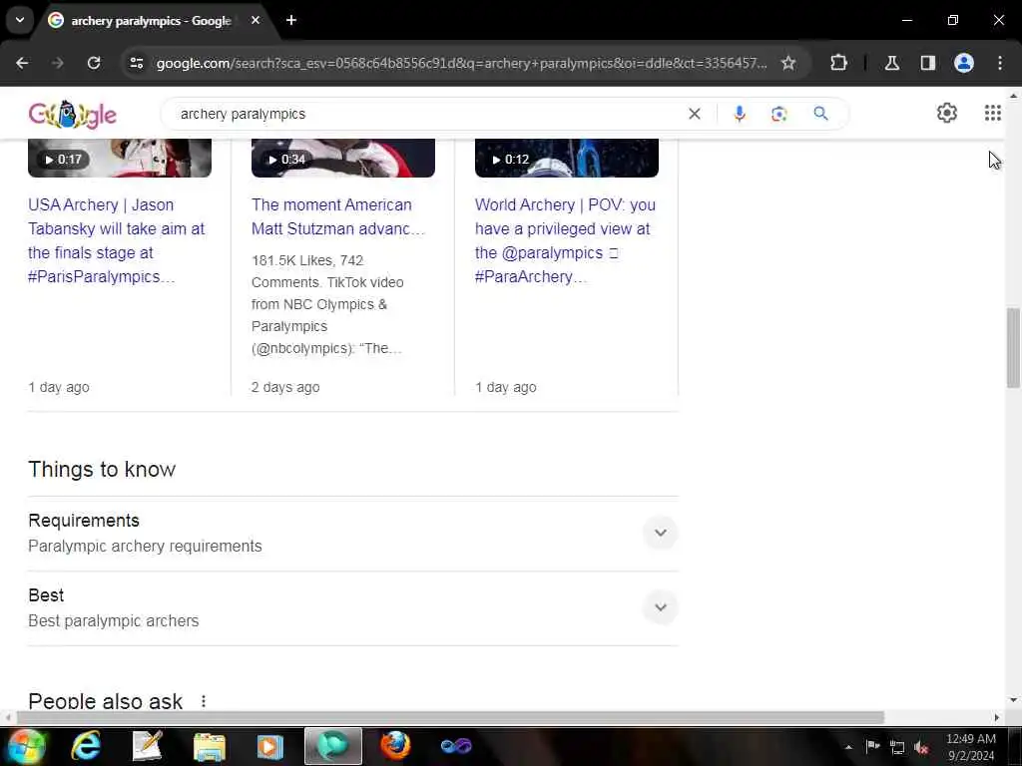Open the Extensions puzzle icon
The width and height of the screenshot is (1022, 766).
838,63
